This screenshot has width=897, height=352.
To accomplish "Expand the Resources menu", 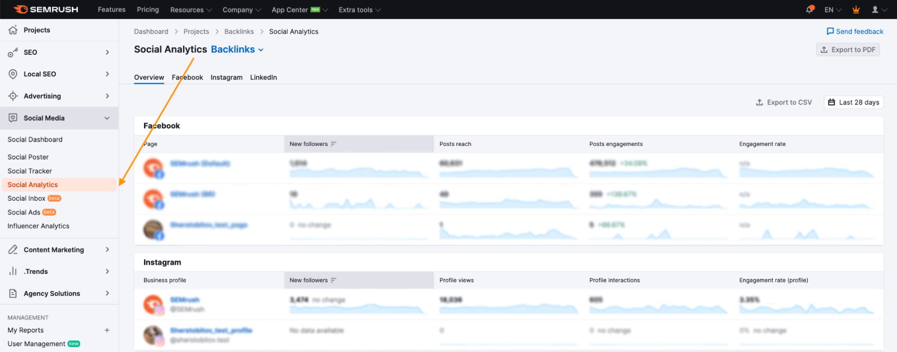I will (191, 10).
